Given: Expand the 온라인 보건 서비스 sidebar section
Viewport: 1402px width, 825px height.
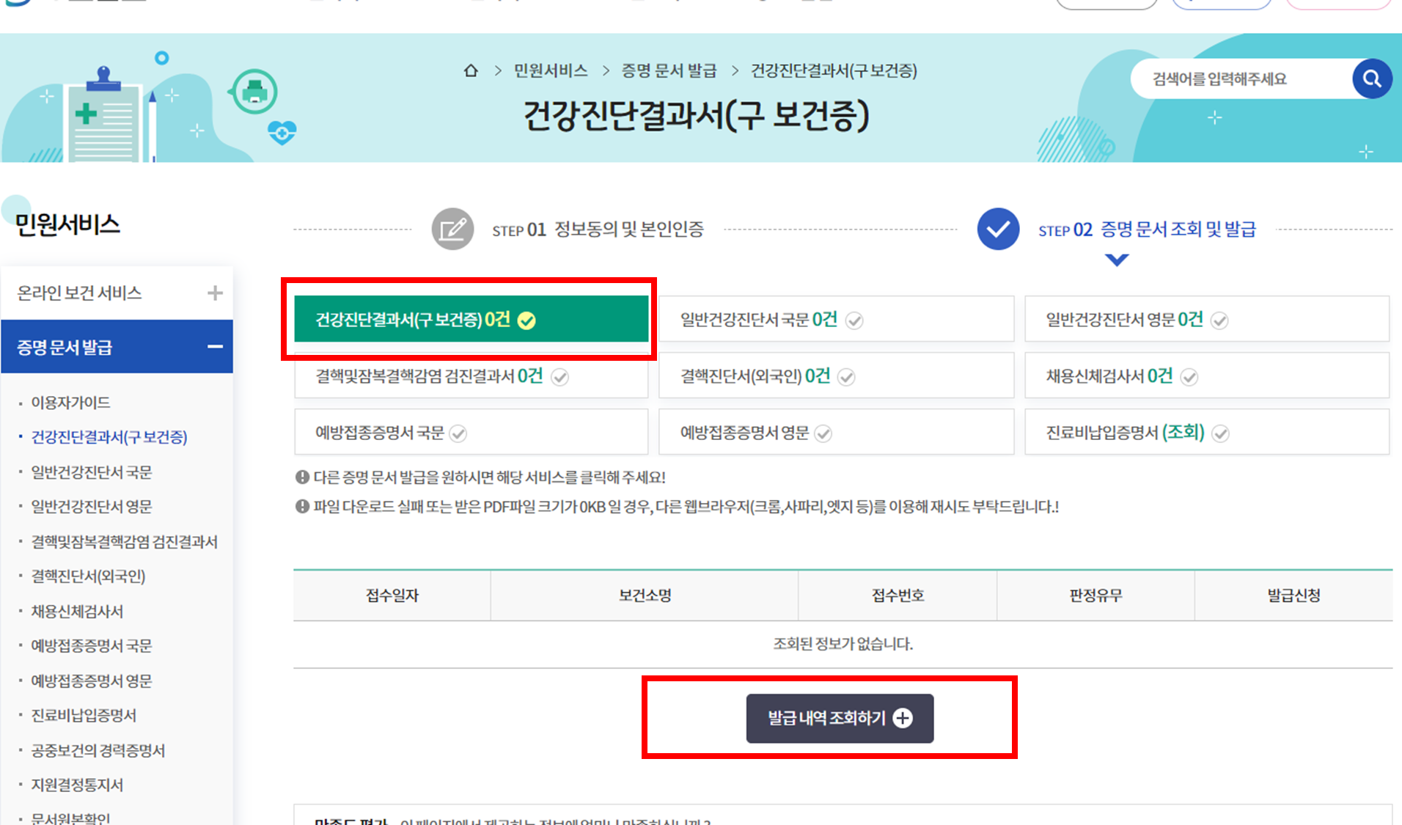Looking at the screenshot, I should pos(215,293).
